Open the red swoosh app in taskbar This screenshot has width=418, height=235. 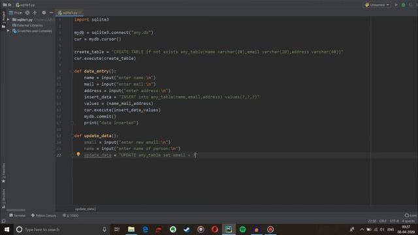point(159,229)
